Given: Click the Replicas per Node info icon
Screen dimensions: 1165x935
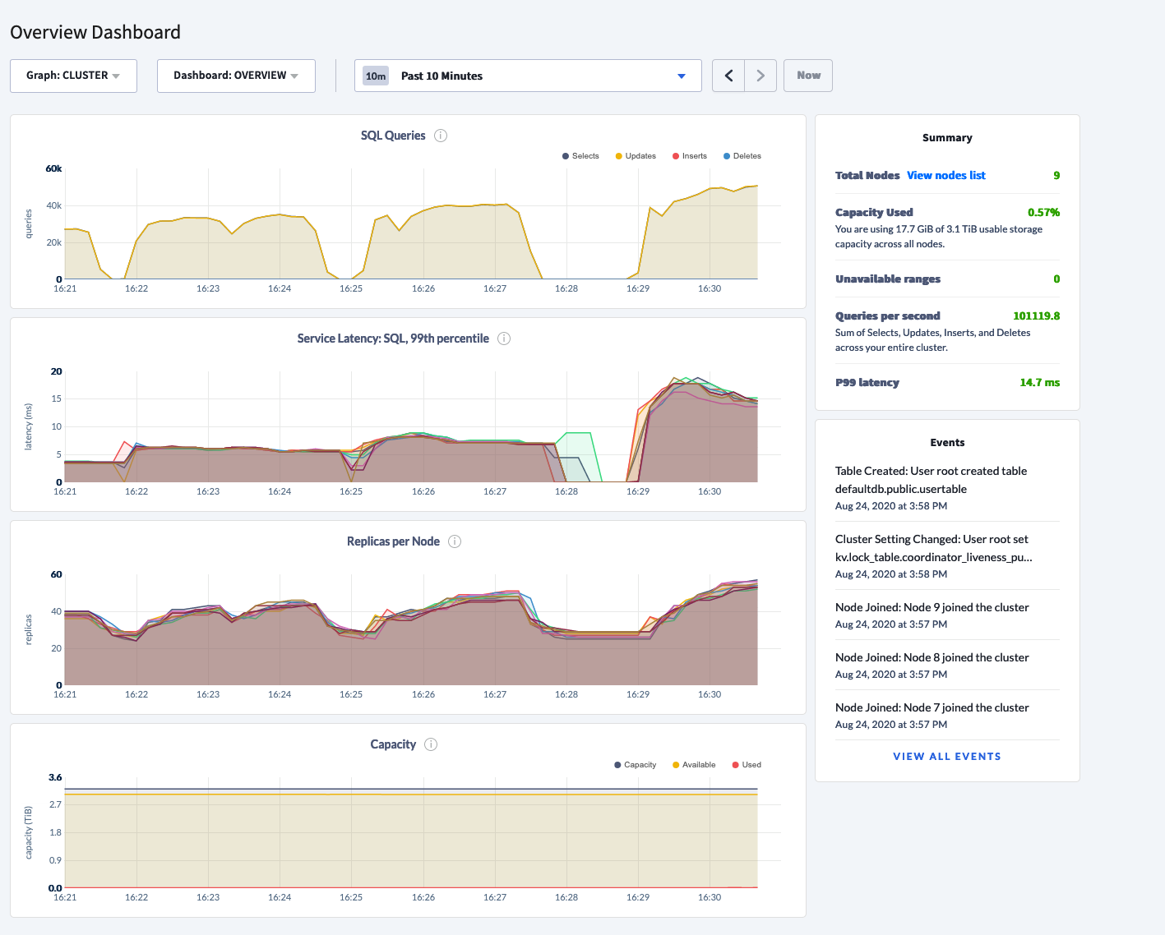Looking at the screenshot, I should (455, 541).
